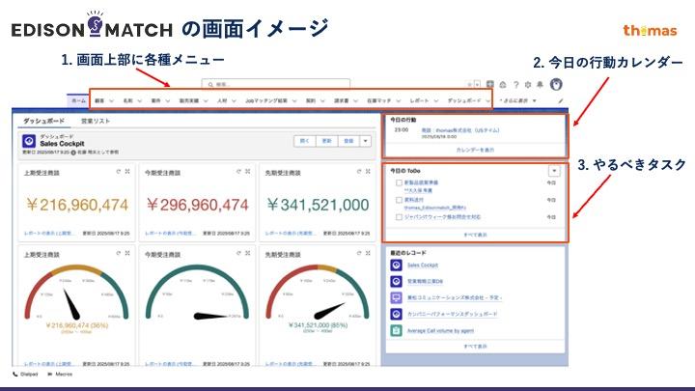This screenshot has width=695, height=391.
Task: Click the pencil icon to edit navigation
Action: click(561, 99)
